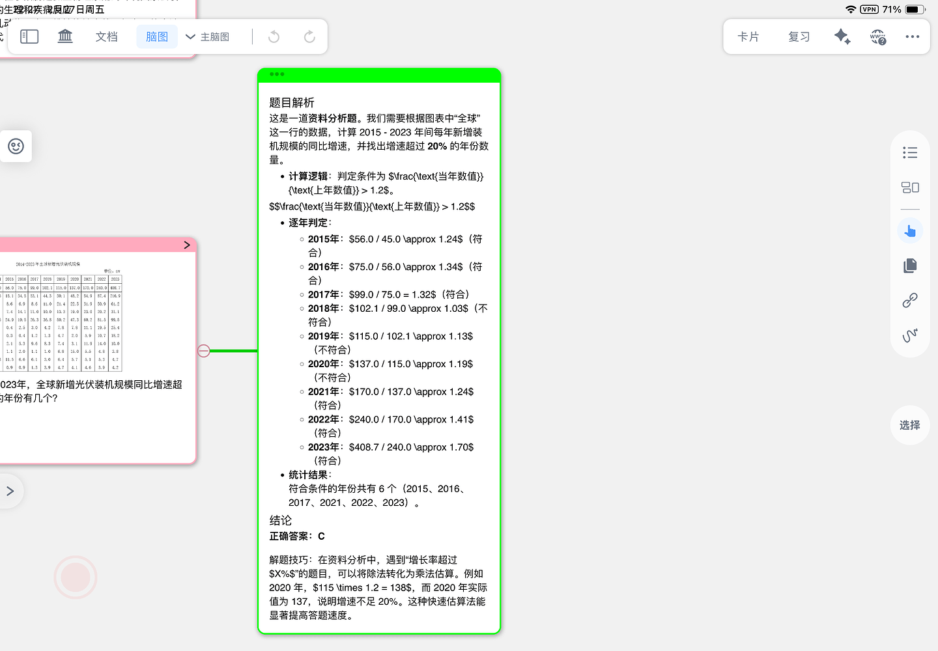Switch to the 文档 tab
This screenshot has height=651, width=938.
(x=106, y=36)
